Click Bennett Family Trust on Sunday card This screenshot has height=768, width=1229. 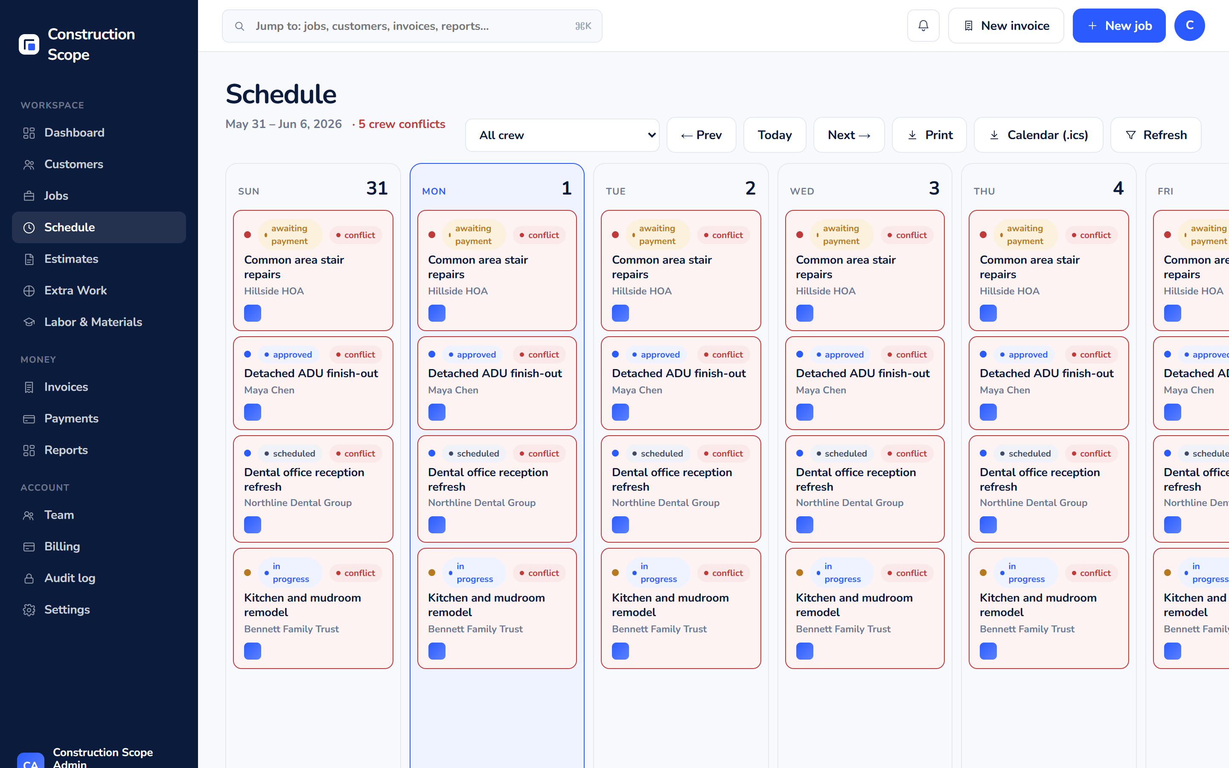tap(291, 629)
